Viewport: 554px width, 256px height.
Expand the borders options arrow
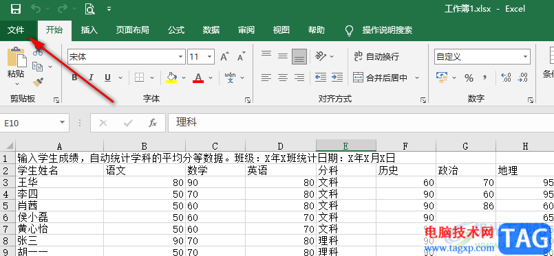tap(152, 78)
